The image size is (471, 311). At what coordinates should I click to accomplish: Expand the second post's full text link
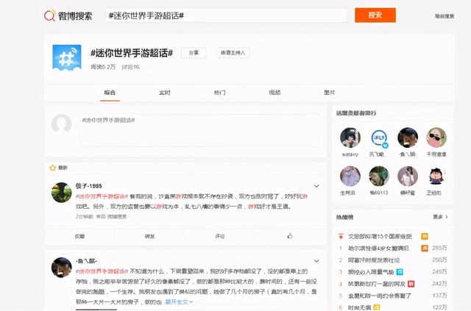coord(179,301)
